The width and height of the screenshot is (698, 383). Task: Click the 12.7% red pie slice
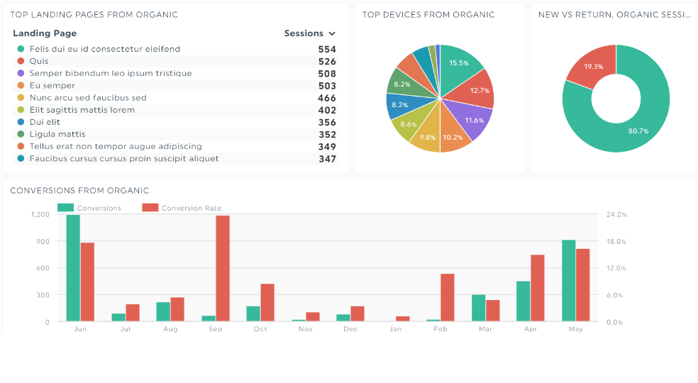coord(474,89)
